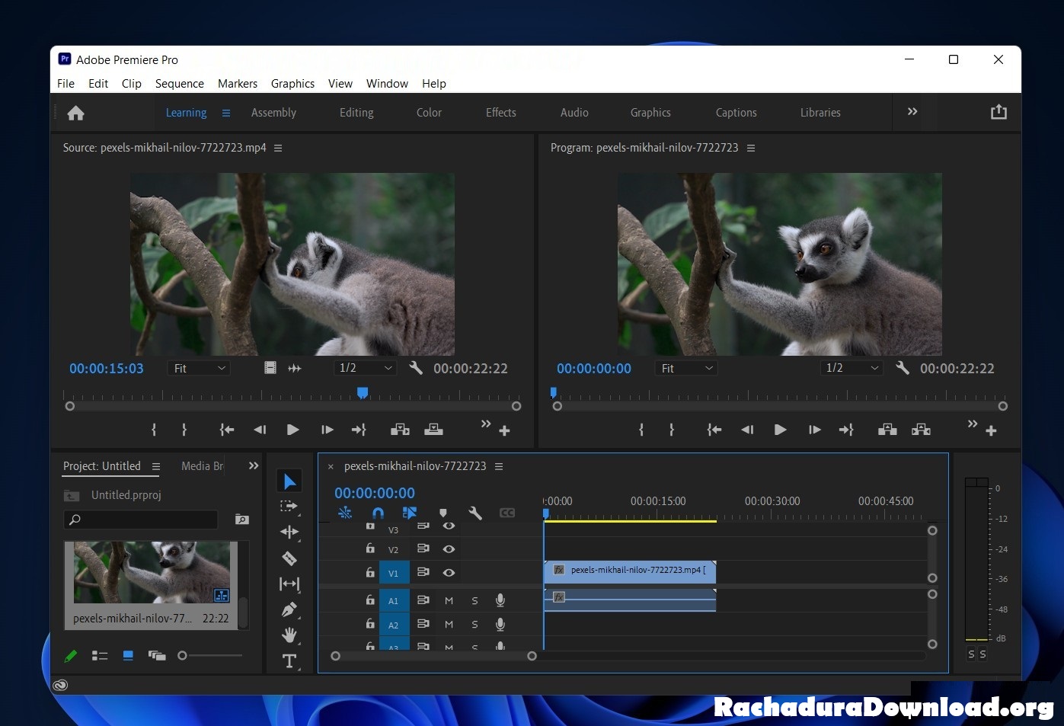Enable voice-over record on A1
This screenshot has height=726, width=1064.
click(500, 600)
